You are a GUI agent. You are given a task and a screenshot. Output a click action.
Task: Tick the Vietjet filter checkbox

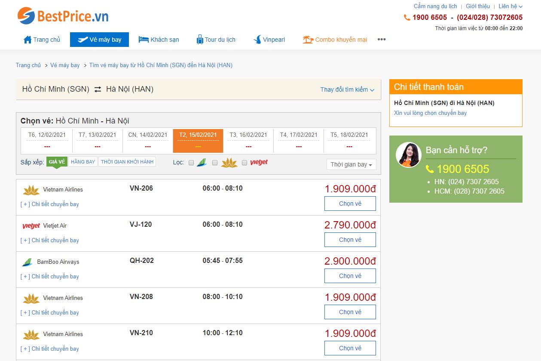coord(245,163)
